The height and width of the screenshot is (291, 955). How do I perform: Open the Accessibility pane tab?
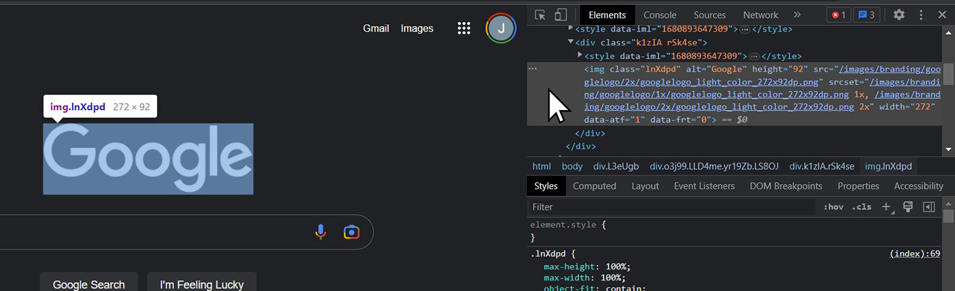pos(918,186)
